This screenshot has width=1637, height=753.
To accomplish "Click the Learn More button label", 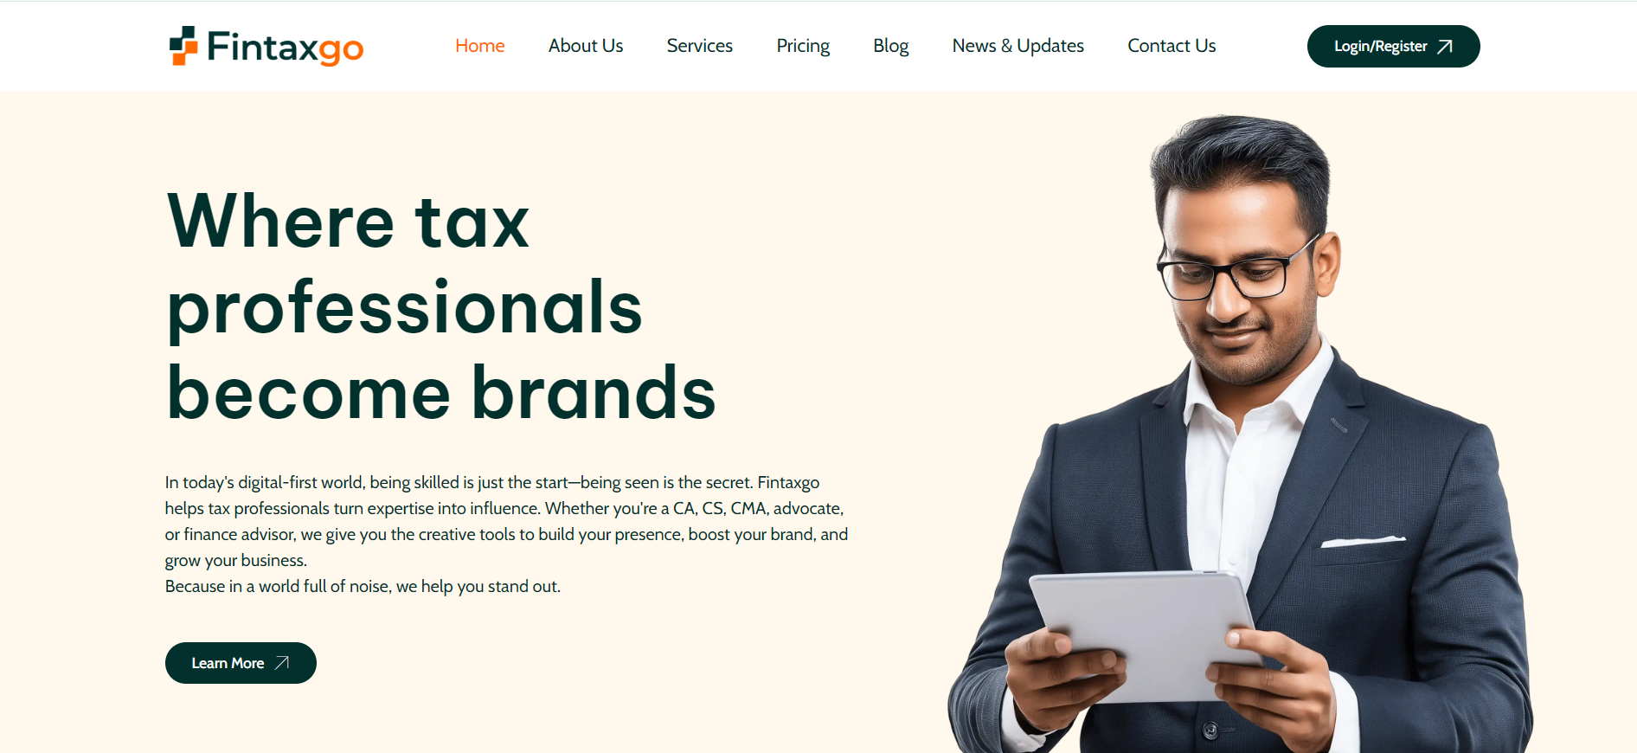I will (x=228, y=663).
